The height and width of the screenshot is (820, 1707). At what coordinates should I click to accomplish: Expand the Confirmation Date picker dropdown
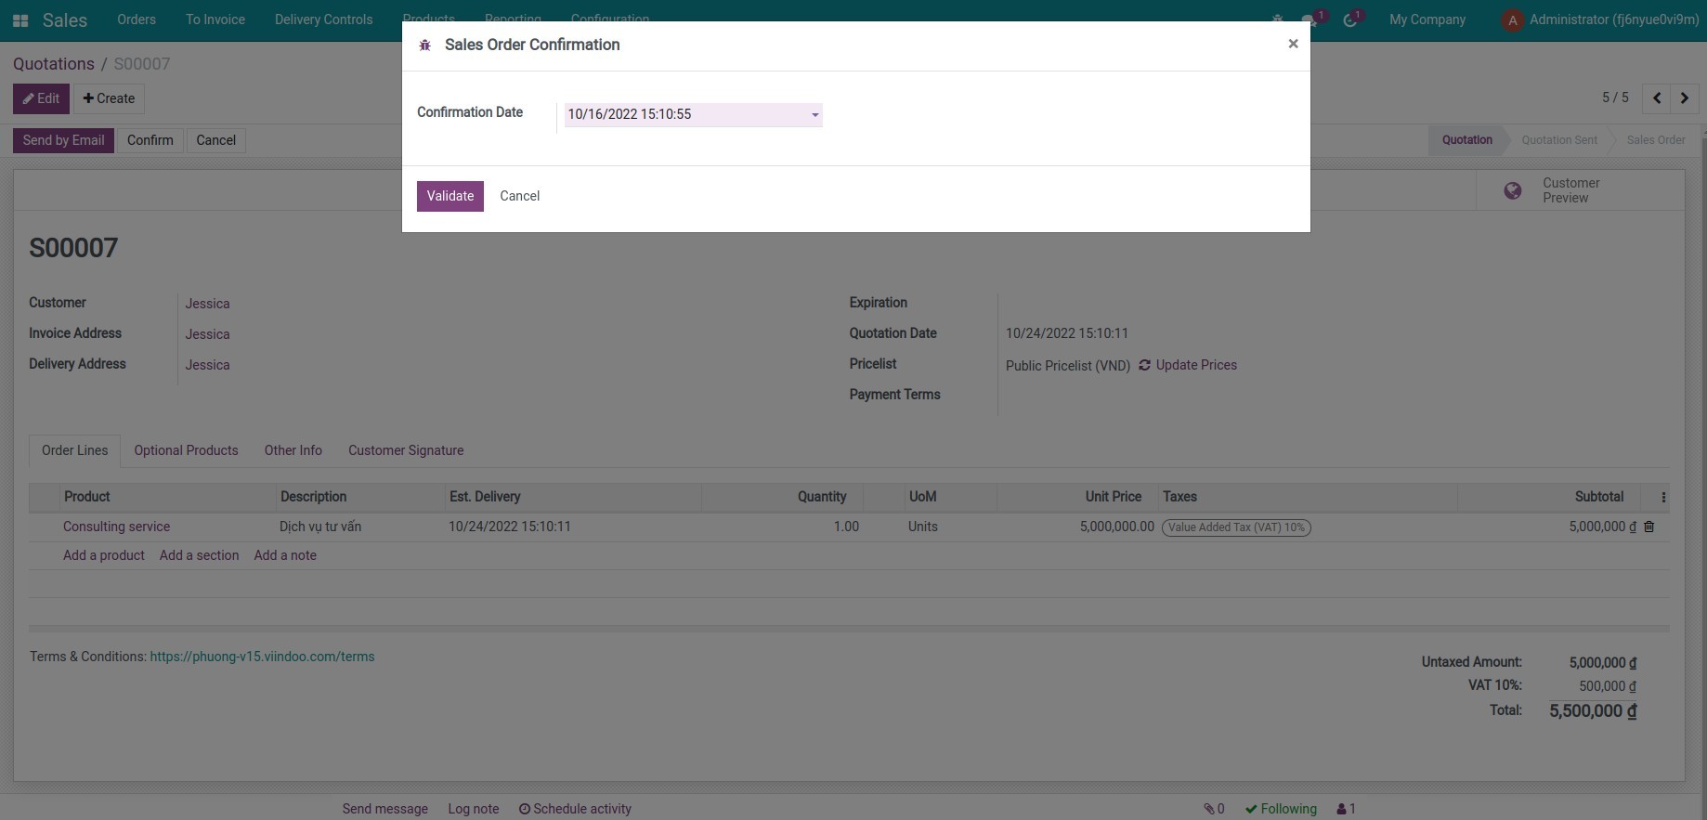coord(815,115)
